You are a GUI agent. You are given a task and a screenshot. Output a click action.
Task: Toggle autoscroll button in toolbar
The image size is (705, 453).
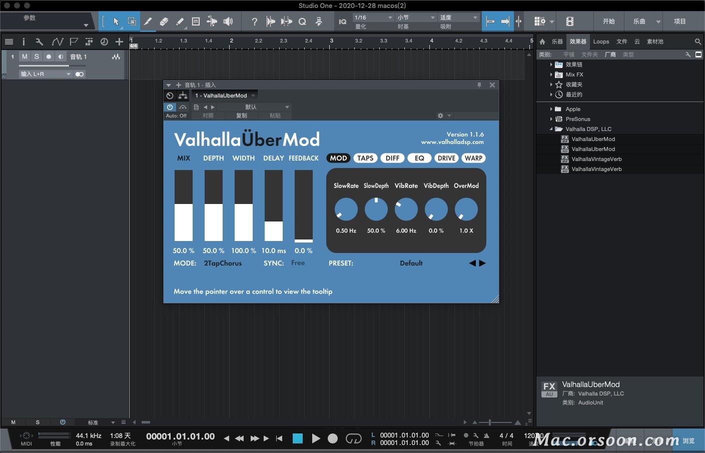coord(505,21)
